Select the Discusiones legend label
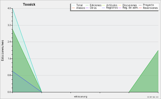The height and width of the screenshot is (99, 161). click(130, 5)
